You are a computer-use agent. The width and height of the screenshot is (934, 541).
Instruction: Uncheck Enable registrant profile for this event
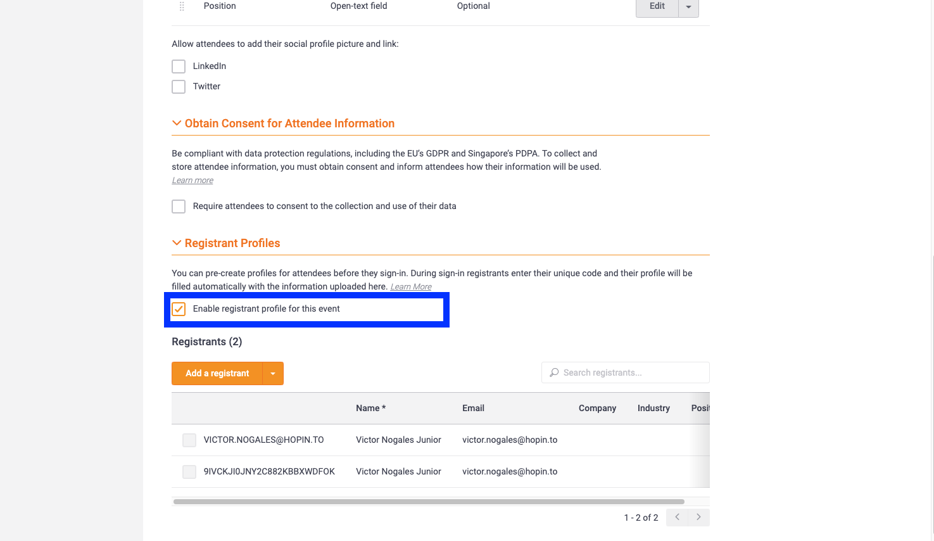click(x=179, y=309)
